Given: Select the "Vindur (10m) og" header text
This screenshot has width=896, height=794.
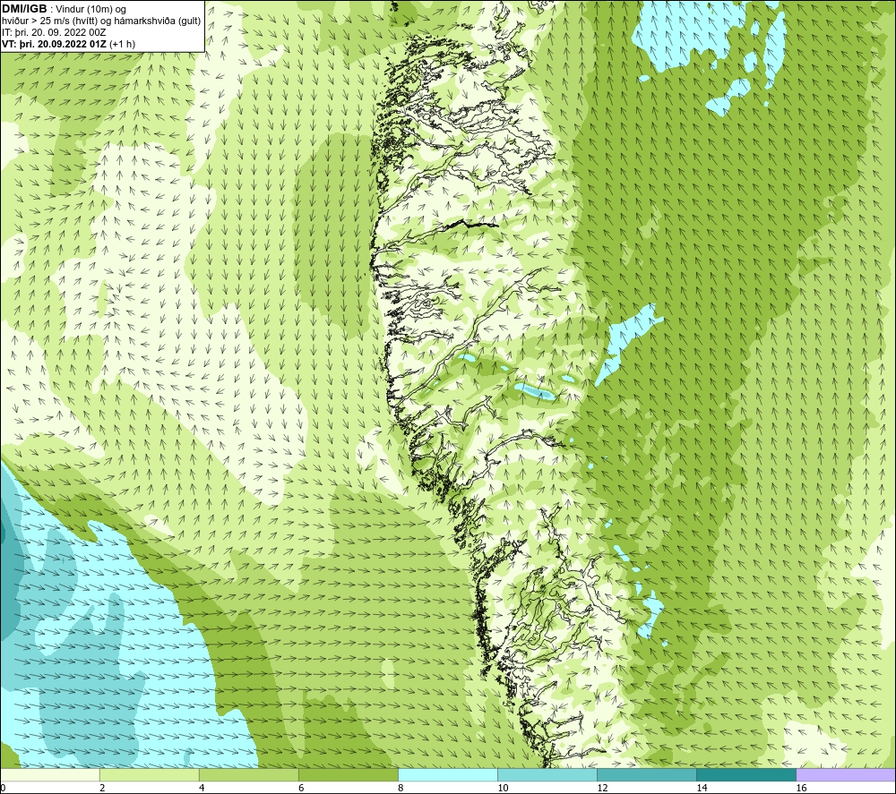Looking at the screenshot, I should (x=91, y=10).
